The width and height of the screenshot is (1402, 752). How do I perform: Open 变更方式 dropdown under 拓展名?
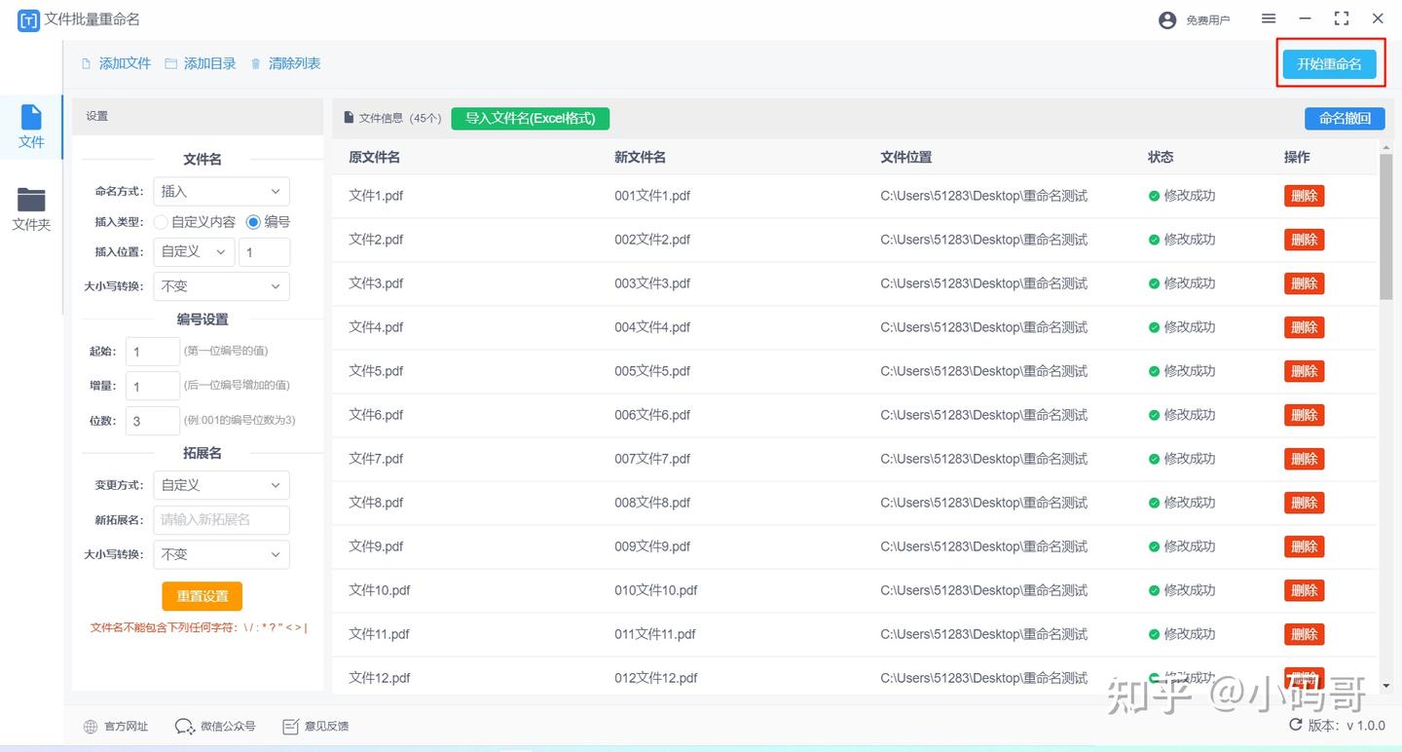coord(221,485)
